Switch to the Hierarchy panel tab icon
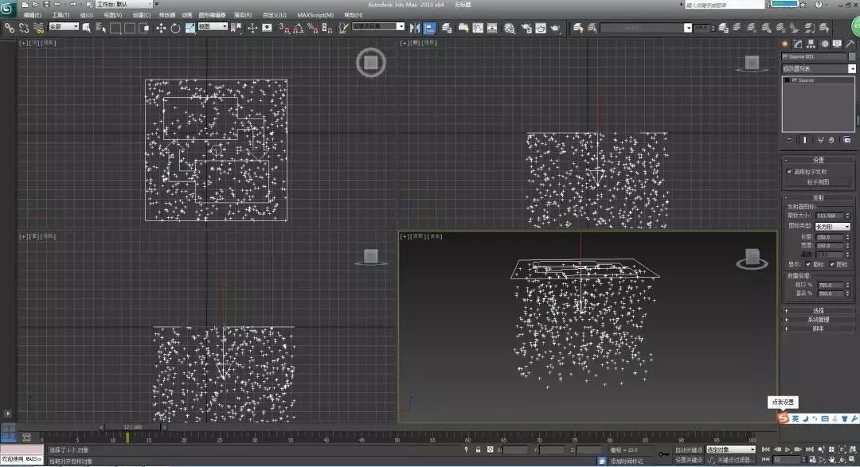This screenshot has width=860, height=467. (811, 44)
